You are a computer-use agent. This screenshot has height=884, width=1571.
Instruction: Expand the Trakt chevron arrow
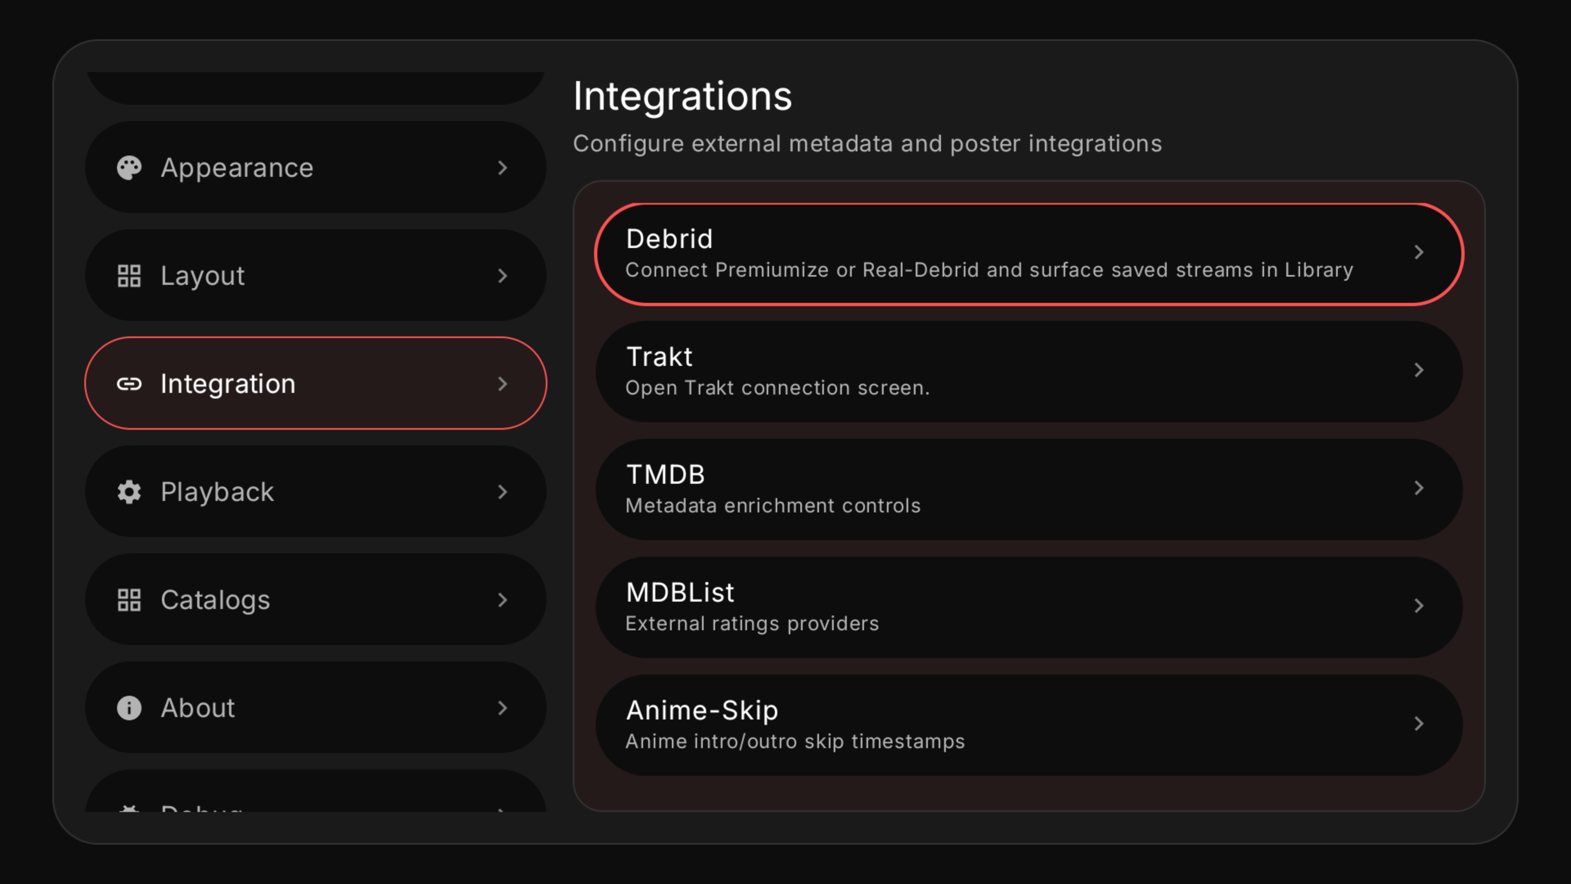1418,370
